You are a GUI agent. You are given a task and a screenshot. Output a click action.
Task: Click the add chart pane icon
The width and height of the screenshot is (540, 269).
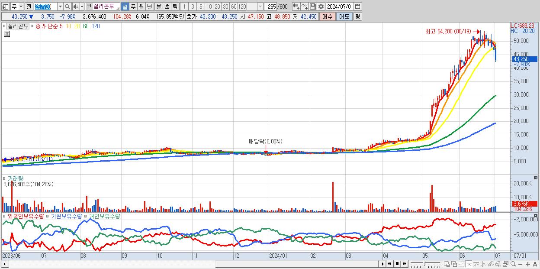447,264
